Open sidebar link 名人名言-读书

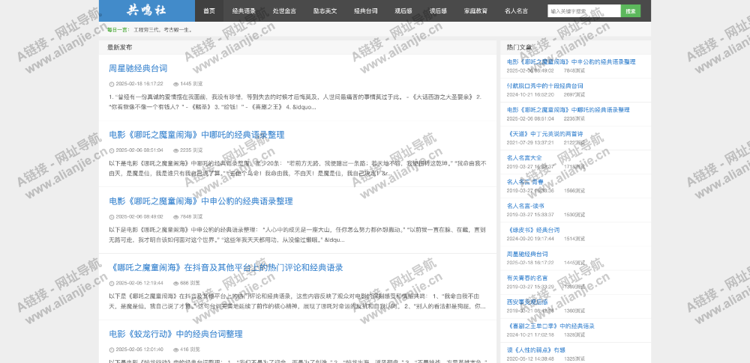525,206
